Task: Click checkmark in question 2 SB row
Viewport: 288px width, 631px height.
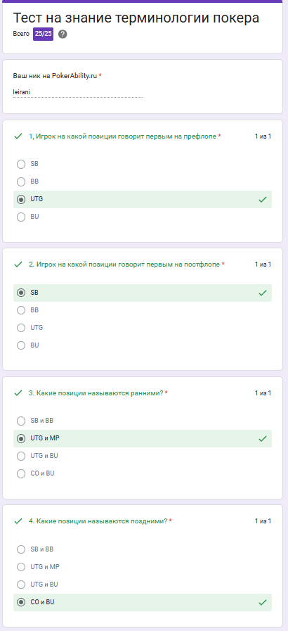Action: click(263, 293)
